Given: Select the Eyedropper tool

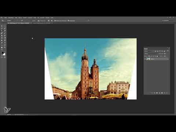Looking at the screenshot, I should click(x=5, y=31).
